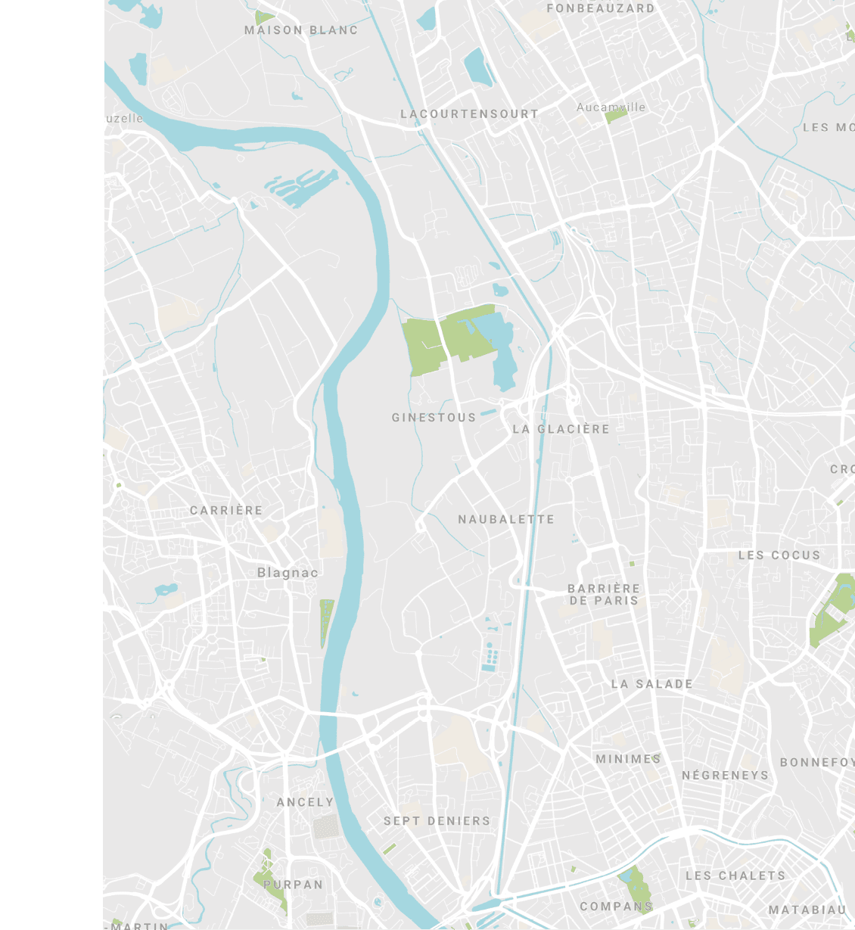This screenshot has height=930, width=855.
Task: Select the FONBEAUZARD label
Action: 601,8
